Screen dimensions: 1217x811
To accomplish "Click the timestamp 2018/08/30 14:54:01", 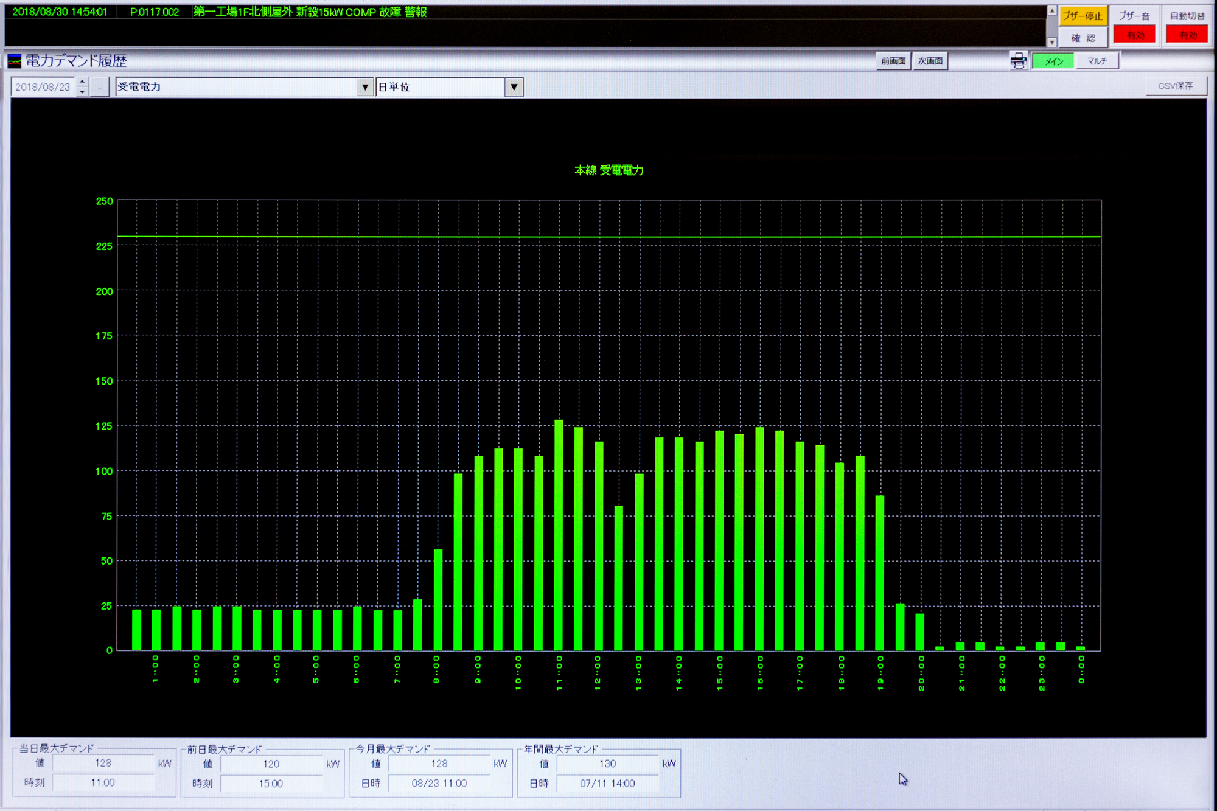I will [60, 12].
